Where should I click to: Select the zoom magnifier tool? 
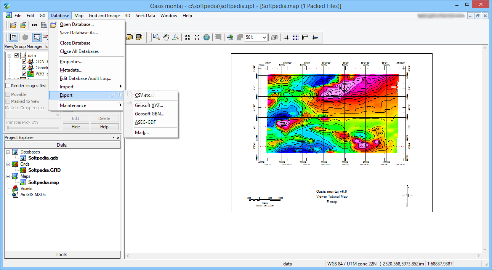(156, 37)
